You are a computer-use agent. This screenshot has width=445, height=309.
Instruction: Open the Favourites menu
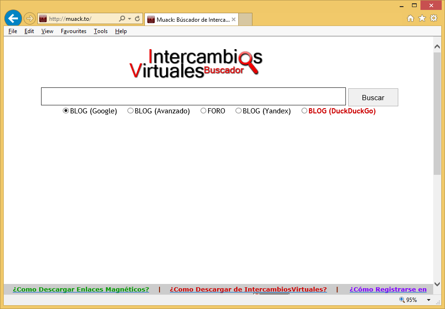73,31
